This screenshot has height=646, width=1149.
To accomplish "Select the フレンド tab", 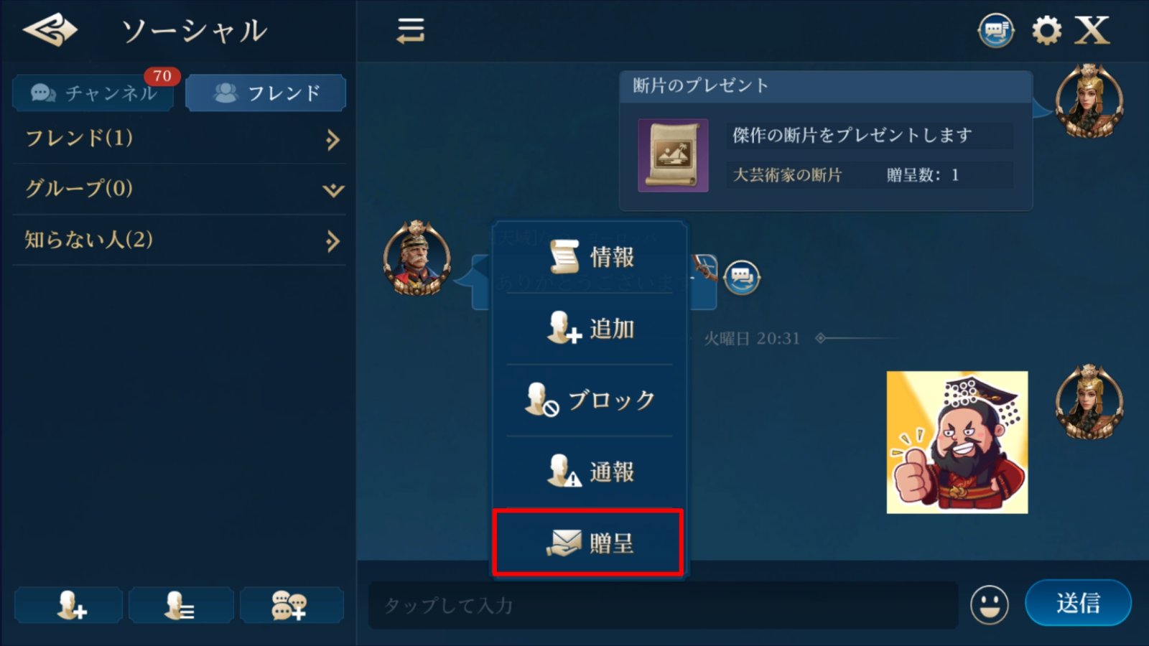I will click(x=266, y=93).
